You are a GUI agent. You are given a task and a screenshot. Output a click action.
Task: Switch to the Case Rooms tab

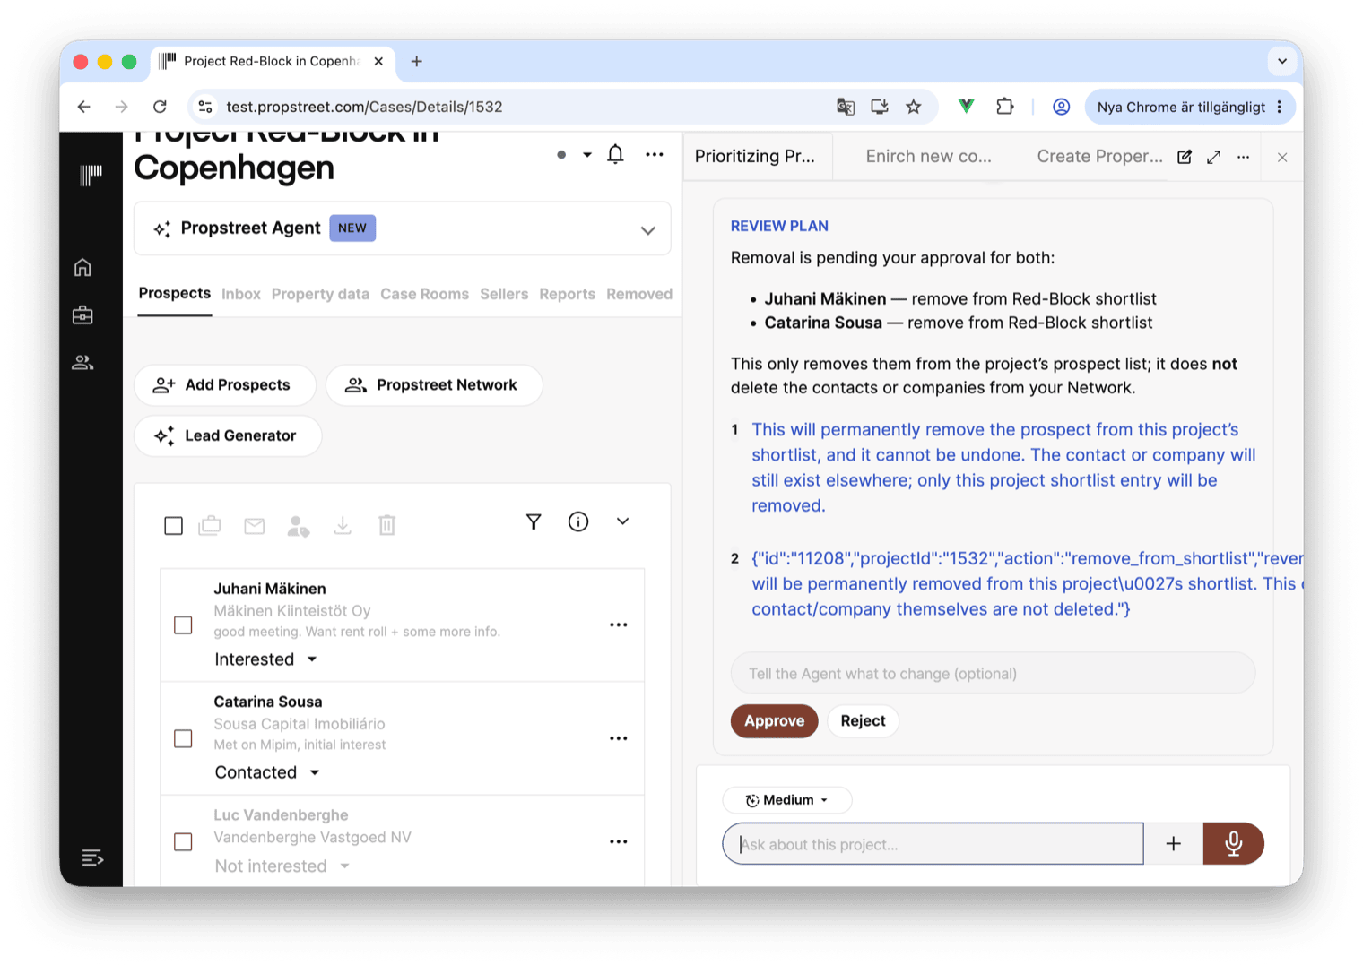pos(424,294)
